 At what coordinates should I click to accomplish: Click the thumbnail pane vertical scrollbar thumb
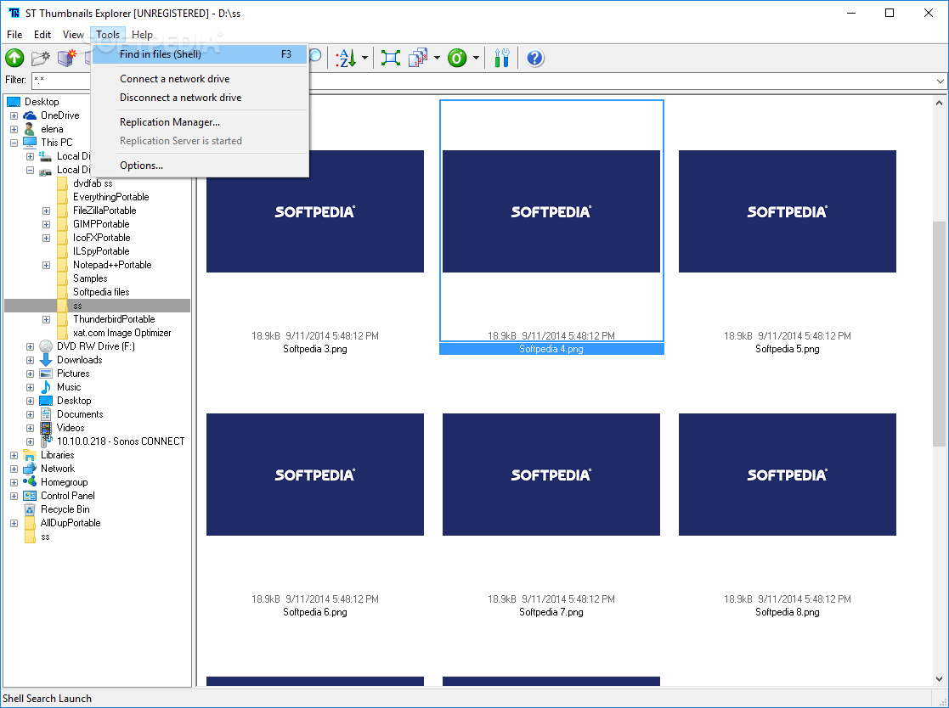pos(939,334)
